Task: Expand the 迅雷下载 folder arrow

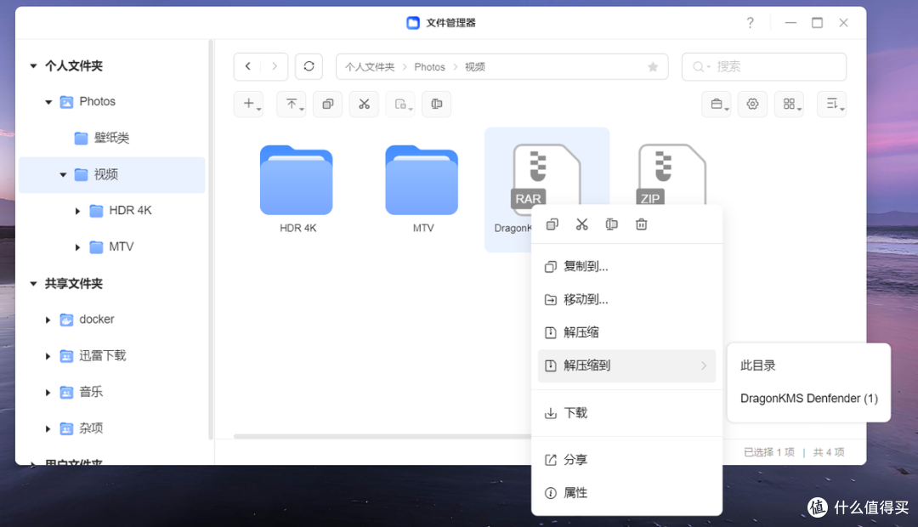Action: [x=48, y=356]
